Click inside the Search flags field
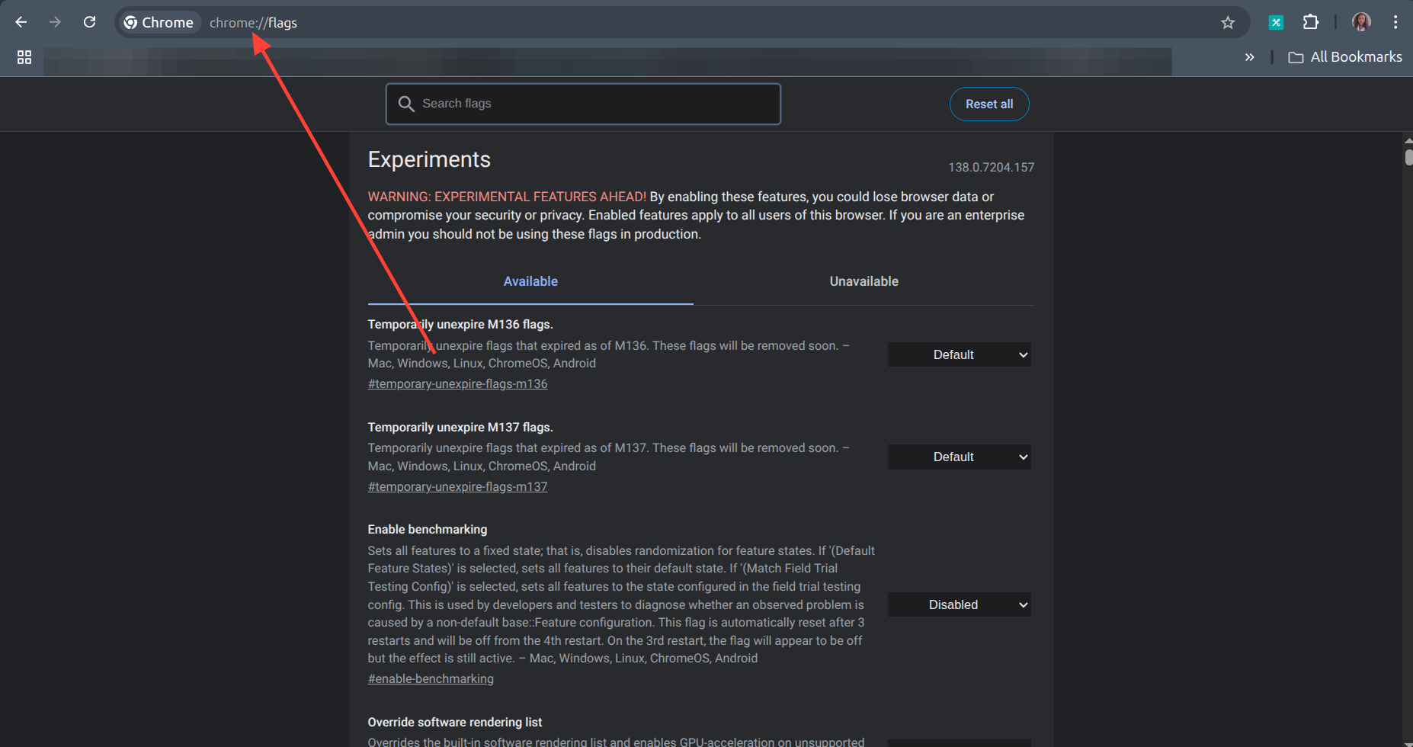 (x=582, y=104)
